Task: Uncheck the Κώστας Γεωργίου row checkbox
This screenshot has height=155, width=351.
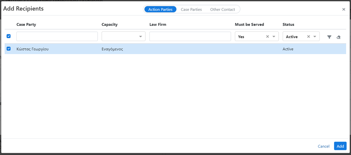Action: pos(9,49)
